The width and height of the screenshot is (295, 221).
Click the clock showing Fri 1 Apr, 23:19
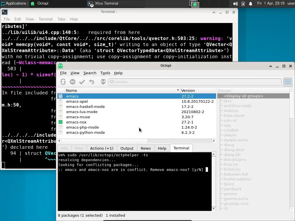pos(271,3)
